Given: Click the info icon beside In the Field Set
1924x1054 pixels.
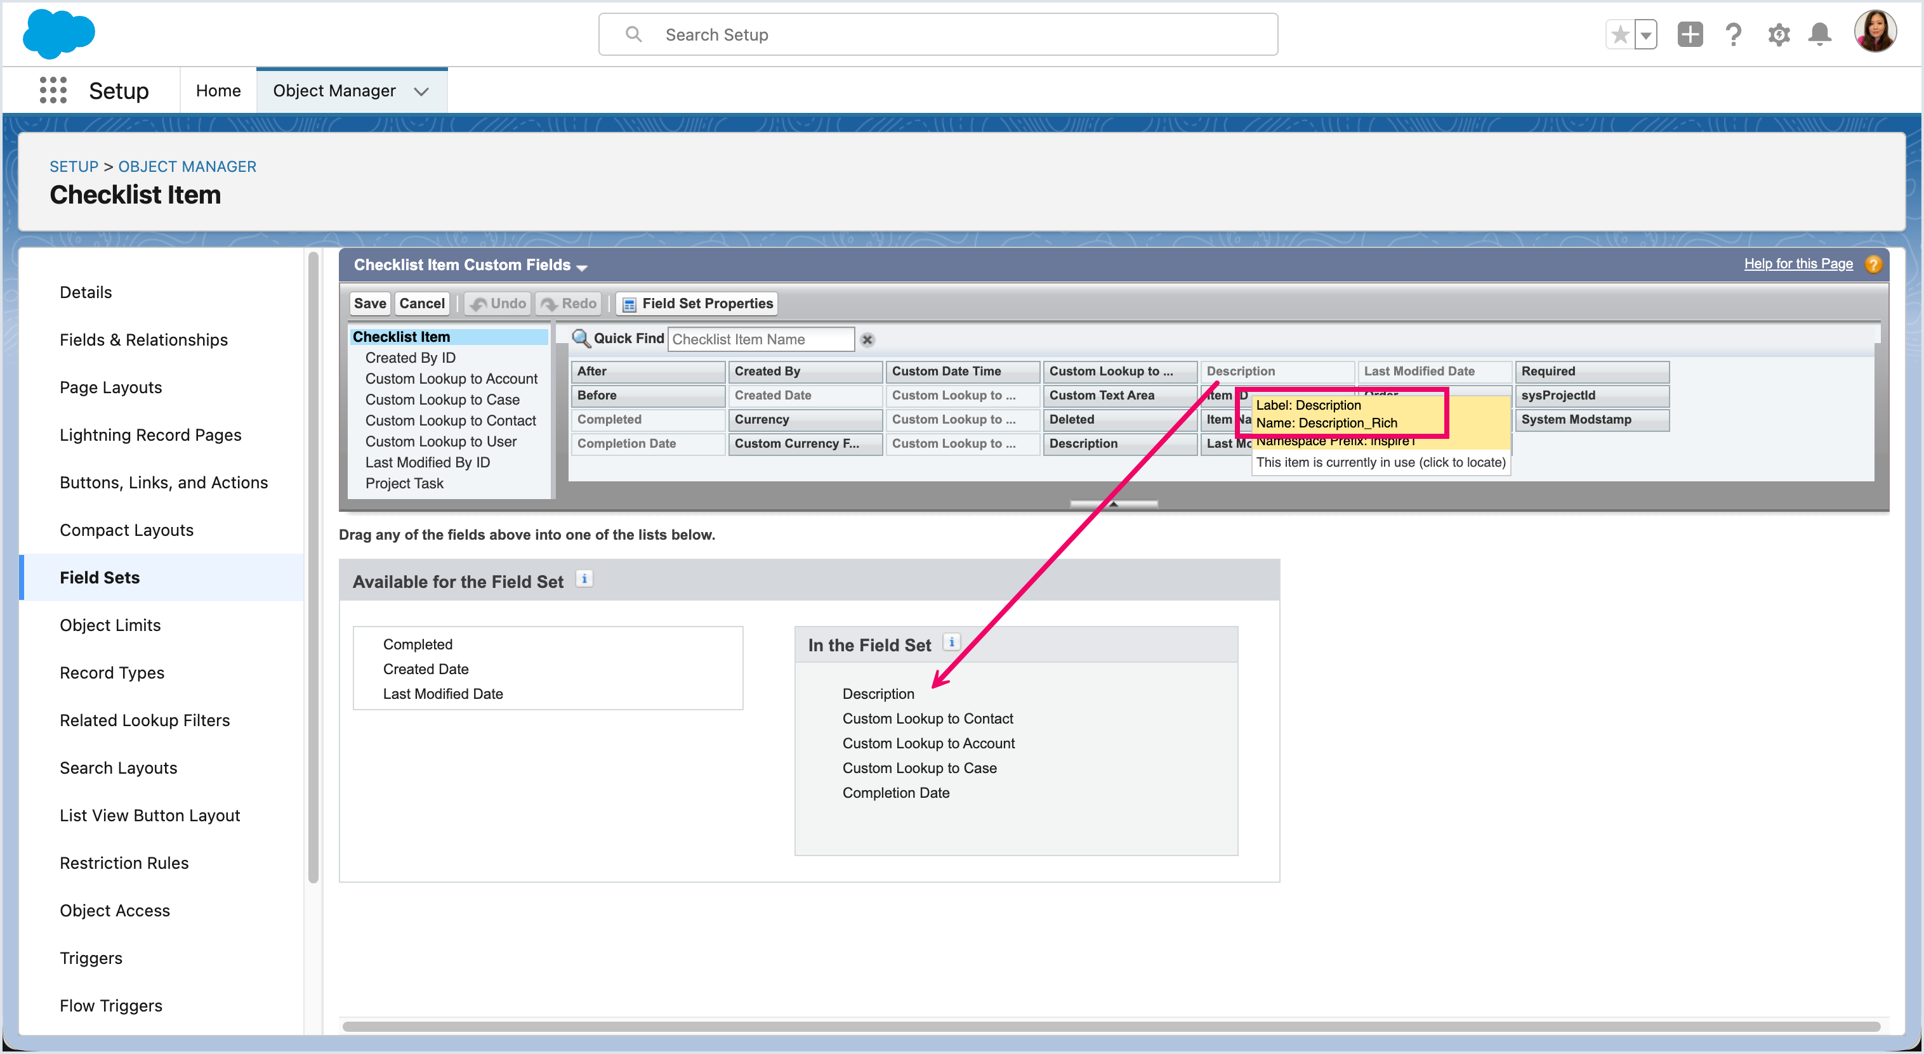Looking at the screenshot, I should [x=952, y=642].
